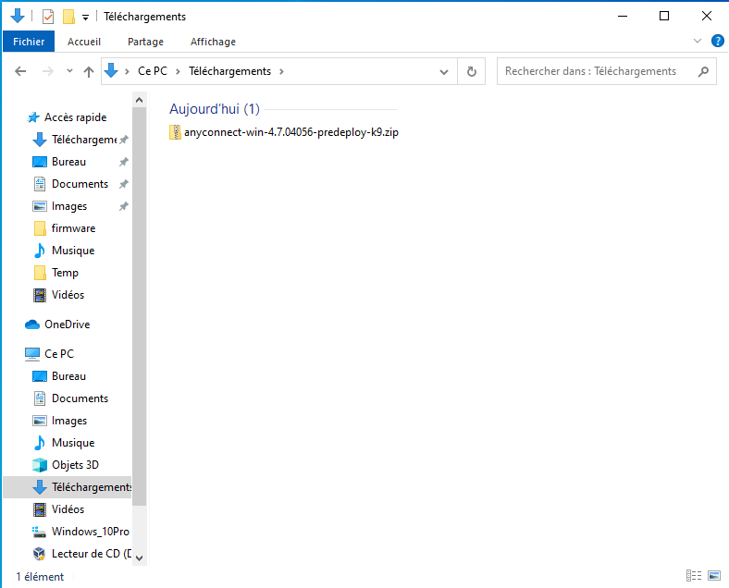This screenshot has width=729, height=588.
Task: Switch to the Affichage tab
Action: point(213,42)
